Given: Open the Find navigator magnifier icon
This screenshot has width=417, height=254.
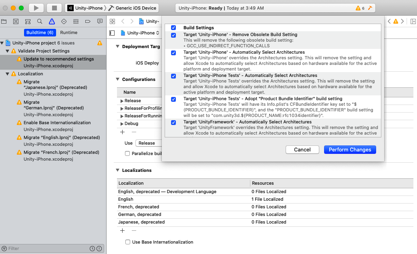Looking at the screenshot, I should (40, 22).
